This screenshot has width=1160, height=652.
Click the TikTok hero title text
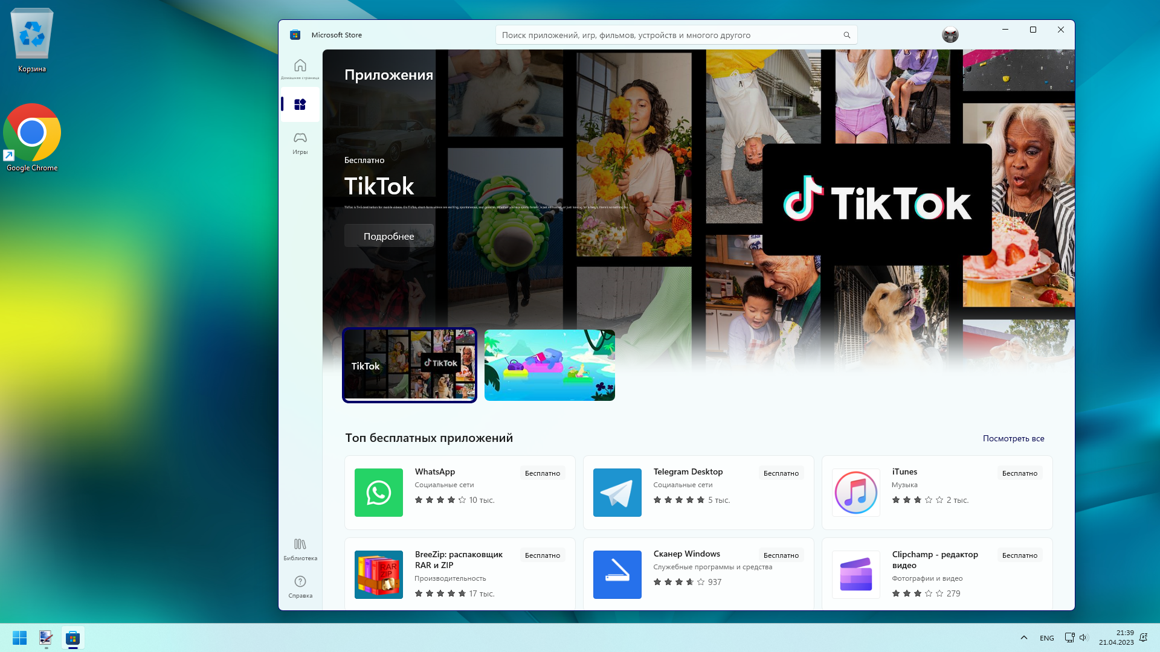[x=379, y=186]
